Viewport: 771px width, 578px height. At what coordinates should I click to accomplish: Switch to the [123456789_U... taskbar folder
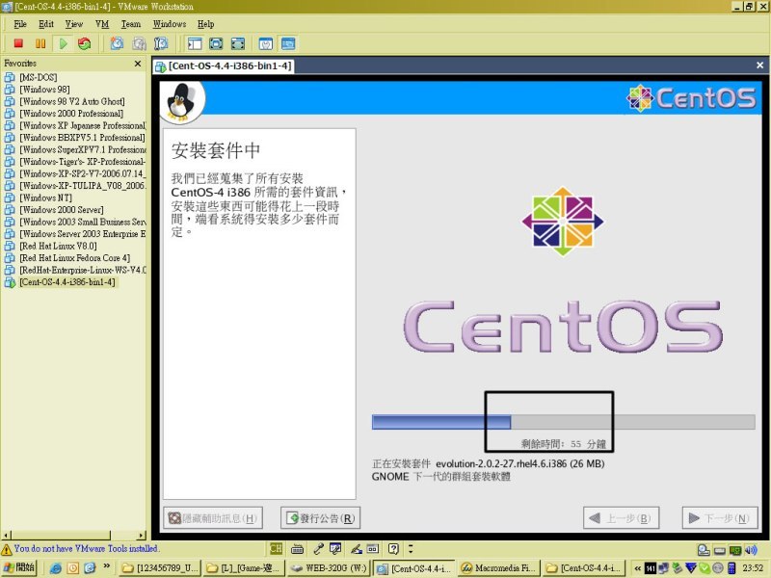pos(159,568)
